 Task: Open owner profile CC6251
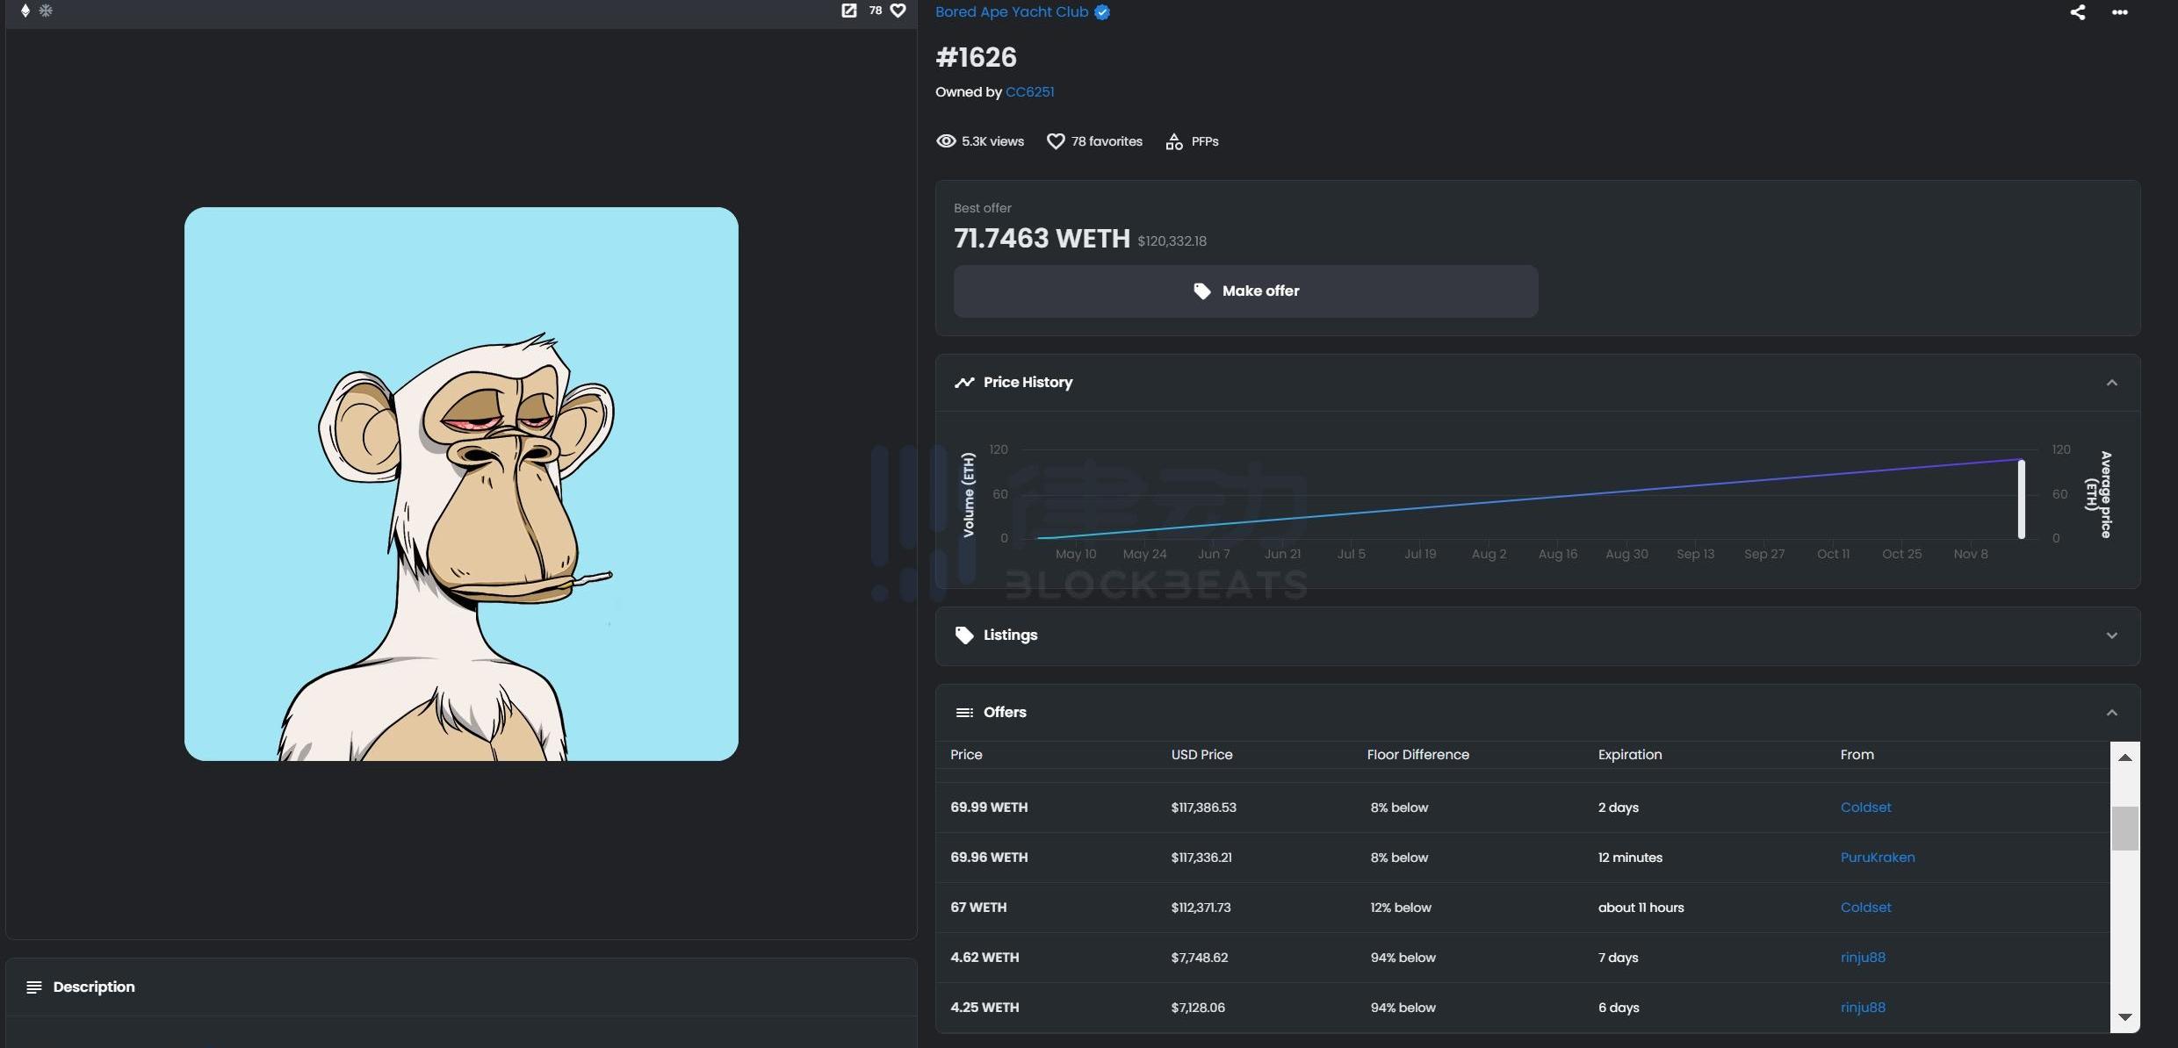pos(1029,92)
